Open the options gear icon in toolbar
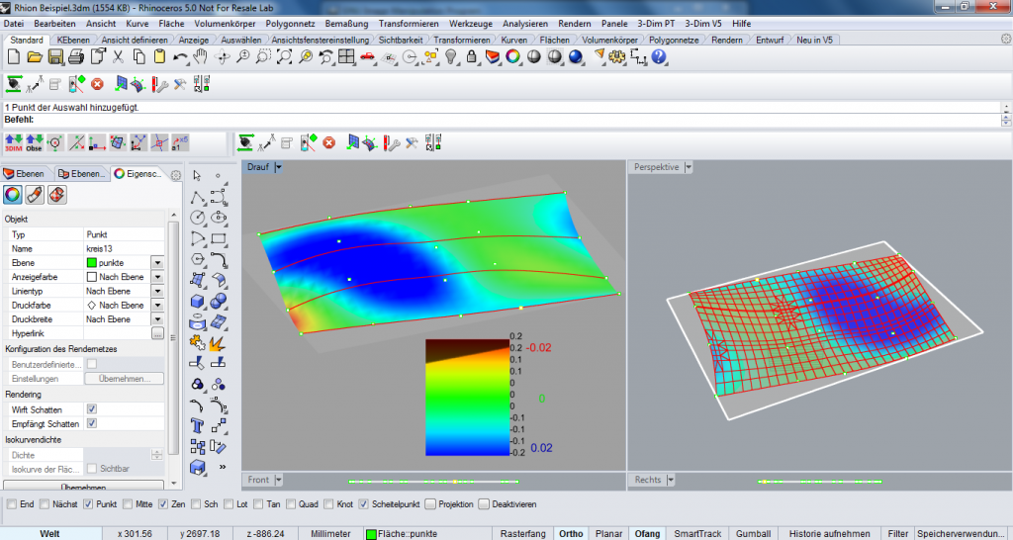1013x540 pixels. pos(617,57)
